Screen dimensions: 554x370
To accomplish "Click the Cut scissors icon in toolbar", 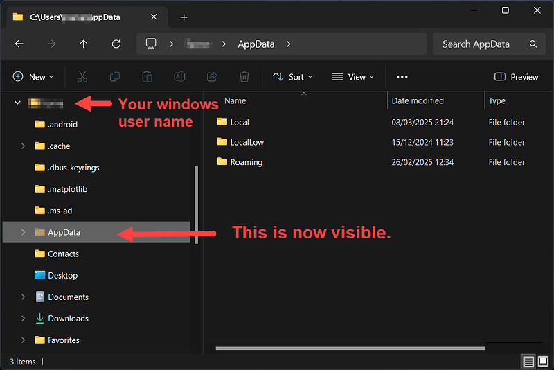I will pos(82,77).
